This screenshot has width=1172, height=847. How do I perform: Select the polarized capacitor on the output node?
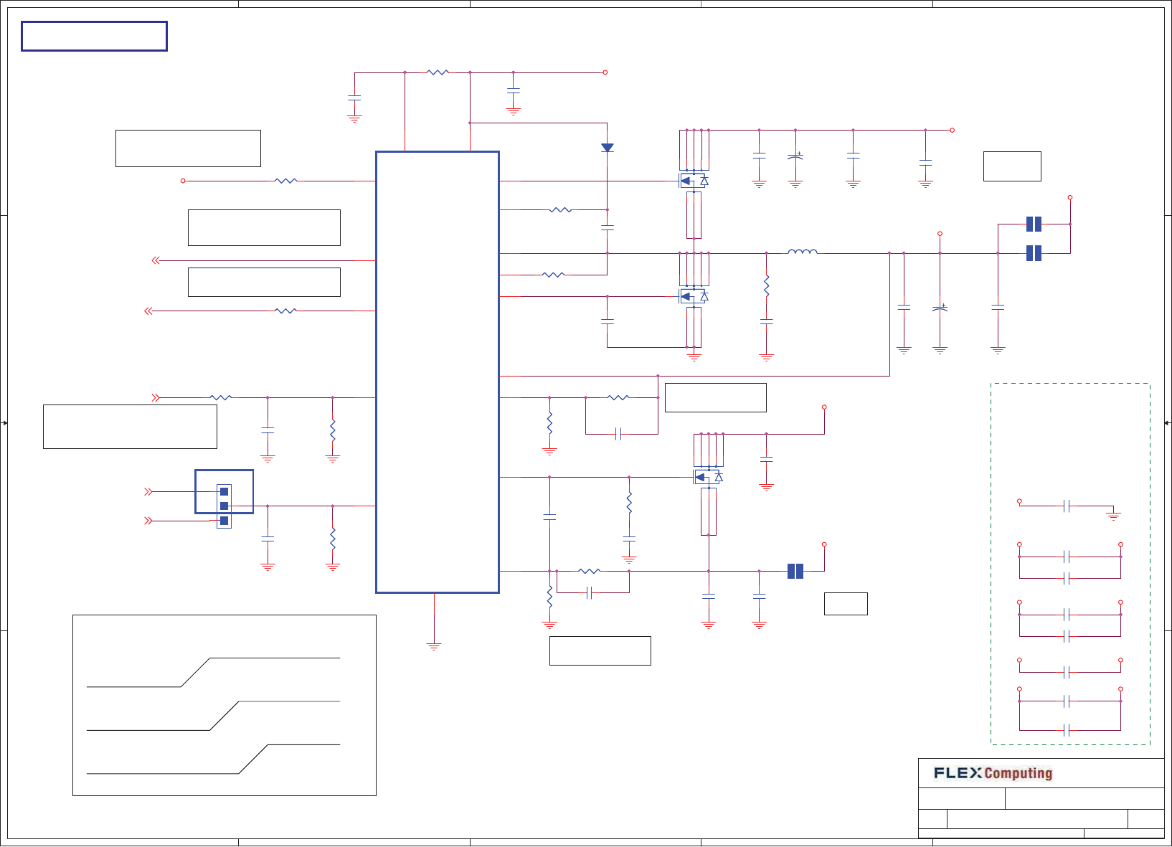(x=940, y=308)
